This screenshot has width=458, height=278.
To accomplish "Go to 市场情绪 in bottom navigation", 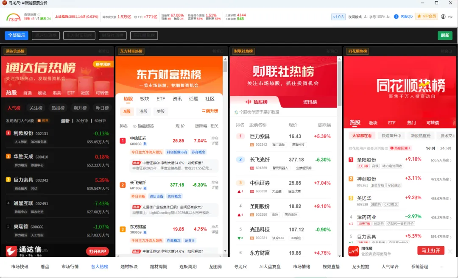I will [x=302, y=267].
